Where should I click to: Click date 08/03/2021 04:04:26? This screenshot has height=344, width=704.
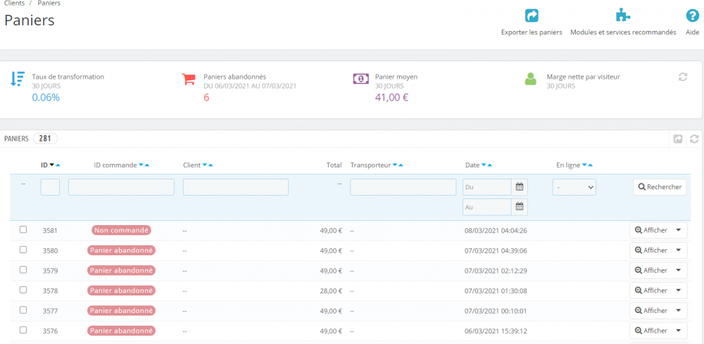click(496, 230)
